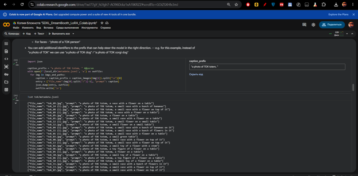Click the blue shield extension icon
Screen dimensions: 358x176
click(x=273, y=4)
